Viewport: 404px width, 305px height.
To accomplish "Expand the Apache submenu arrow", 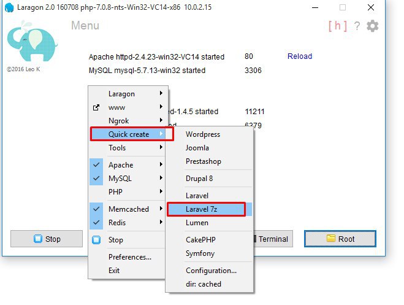I will (x=161, y=164).
